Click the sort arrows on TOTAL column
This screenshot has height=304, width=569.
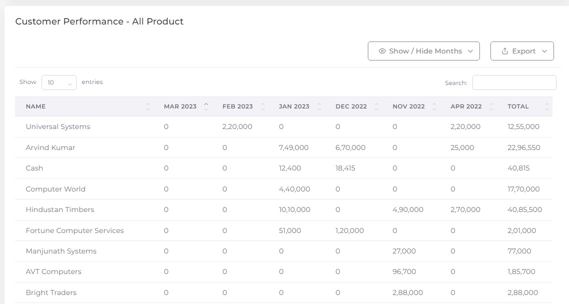coord(547,106)
